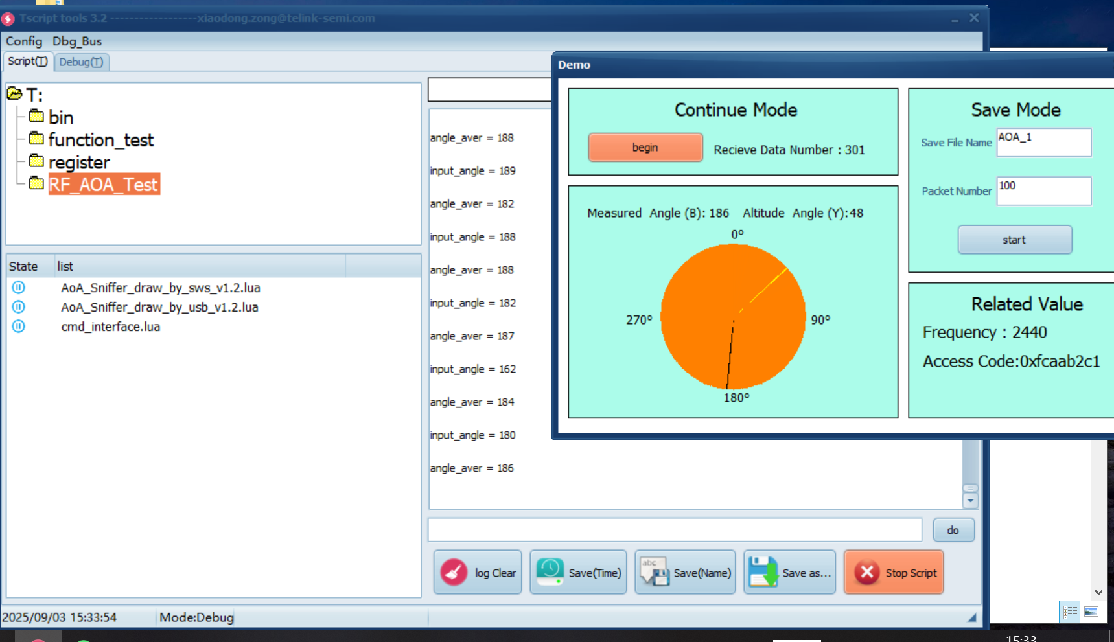Viewport: 1114px width, 642px height.
Task: Click the do button
Action: [x=953, y=530]
